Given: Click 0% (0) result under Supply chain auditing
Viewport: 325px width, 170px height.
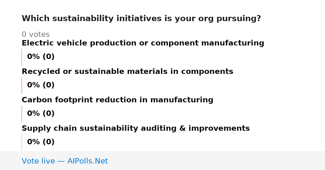Looking at the screenshot, I should coord(41,142).
